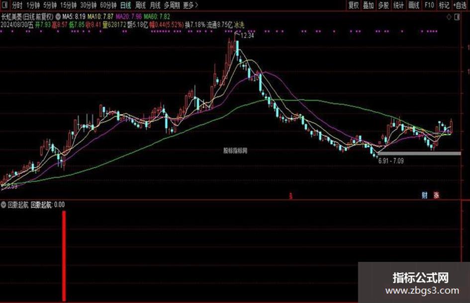470x303 pixels.
Task: Click the MA5: 8.19 label
Action: pos(74,17)
